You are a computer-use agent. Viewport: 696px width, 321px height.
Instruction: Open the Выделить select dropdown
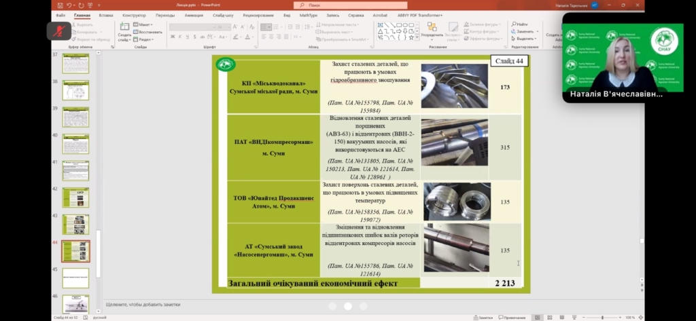[x=524, y=39]
